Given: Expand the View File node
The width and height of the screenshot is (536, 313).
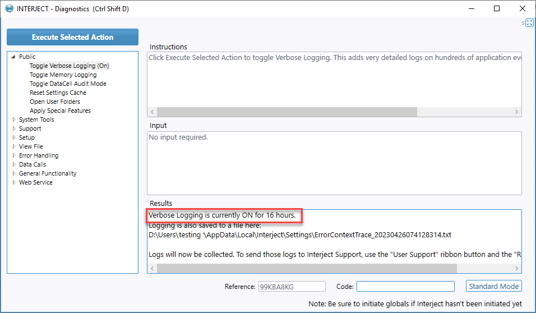Looking at the screenshot, I should point(14,146).
